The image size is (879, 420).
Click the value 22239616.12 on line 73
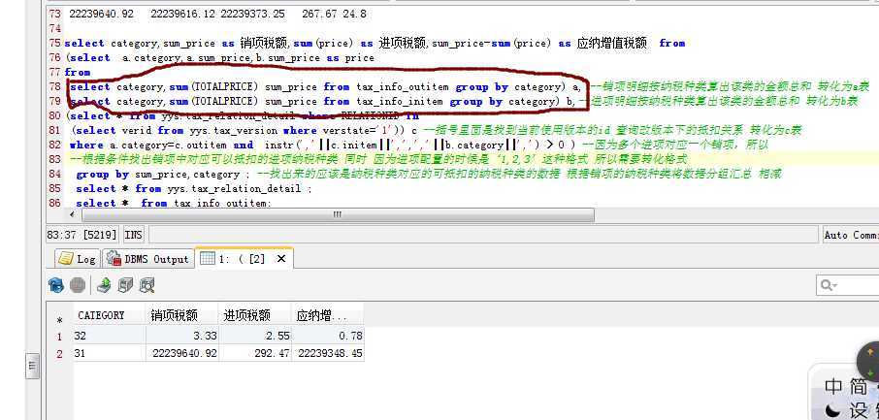click(182, 14)
